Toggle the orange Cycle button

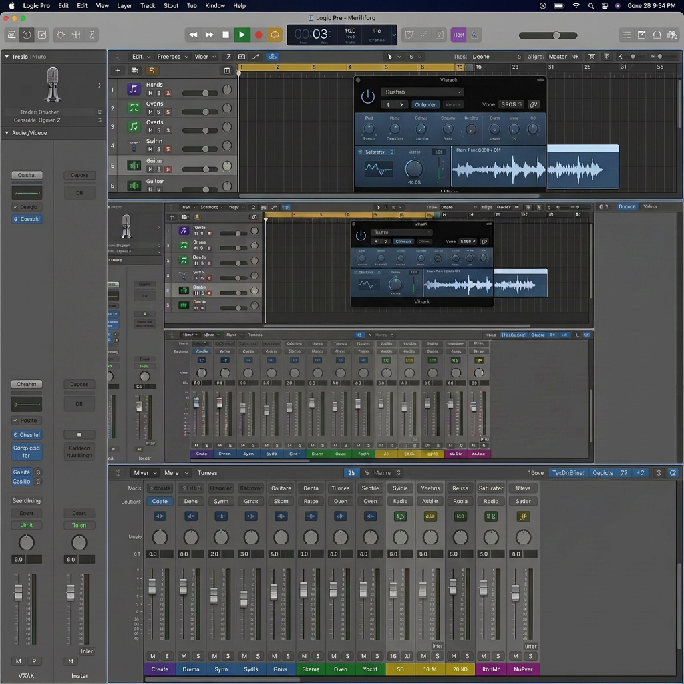tap(275, 35)
